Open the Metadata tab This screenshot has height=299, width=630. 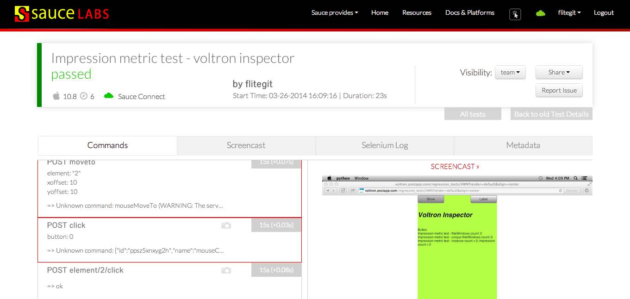pyautogui.click(x=523, y=145)
